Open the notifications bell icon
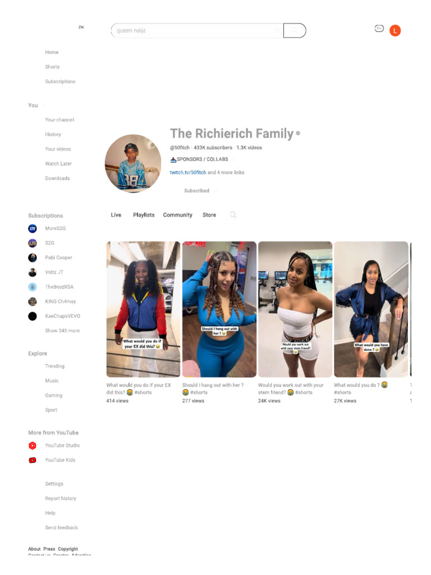This screenshot has height=575, width=431. [x=379, y=28]
